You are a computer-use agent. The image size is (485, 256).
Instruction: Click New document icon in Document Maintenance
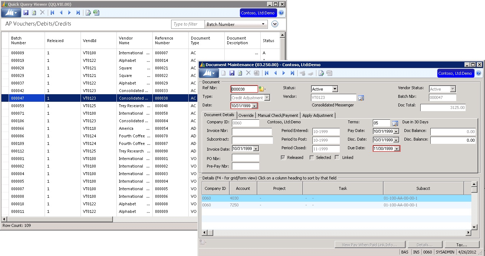click(x=223, y=73)
